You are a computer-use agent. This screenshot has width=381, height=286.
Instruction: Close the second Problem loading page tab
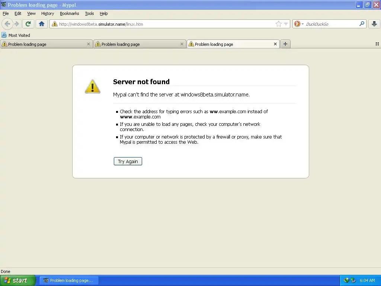click(182, 44)
